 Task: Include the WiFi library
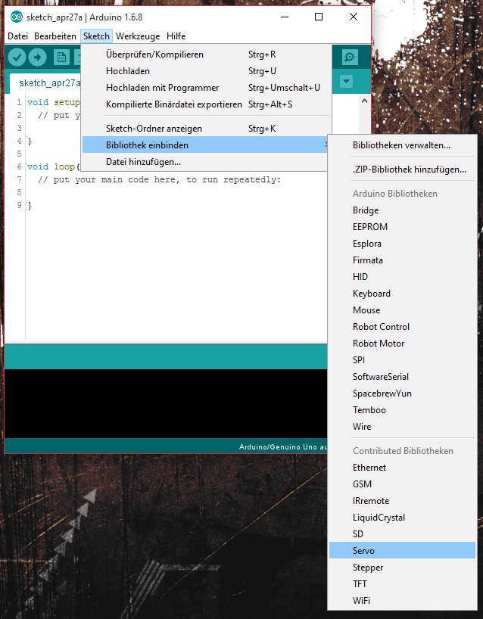(x=402, y=601)
